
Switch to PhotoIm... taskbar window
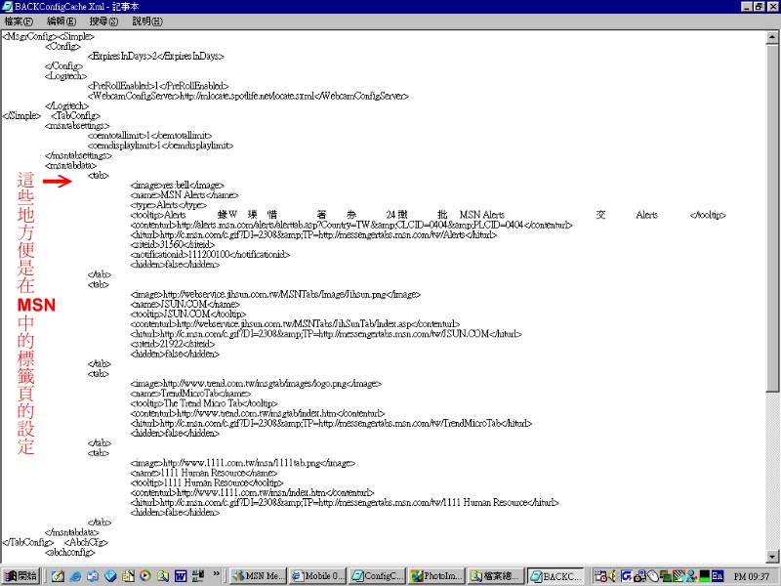click(436, 576)
